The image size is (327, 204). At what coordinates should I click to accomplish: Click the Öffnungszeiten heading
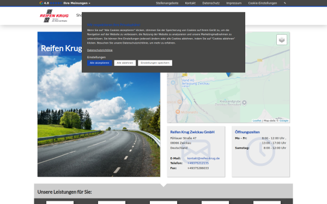(247, 132)
